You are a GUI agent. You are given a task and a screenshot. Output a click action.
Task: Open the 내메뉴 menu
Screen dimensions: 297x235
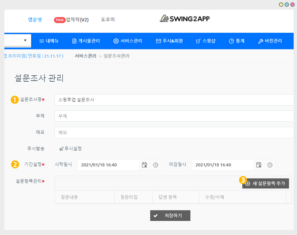pos(49,41)
